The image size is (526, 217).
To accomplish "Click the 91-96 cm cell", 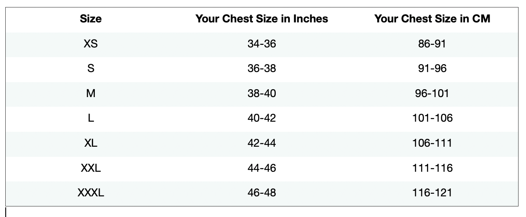I will click(x=432, y=69).
